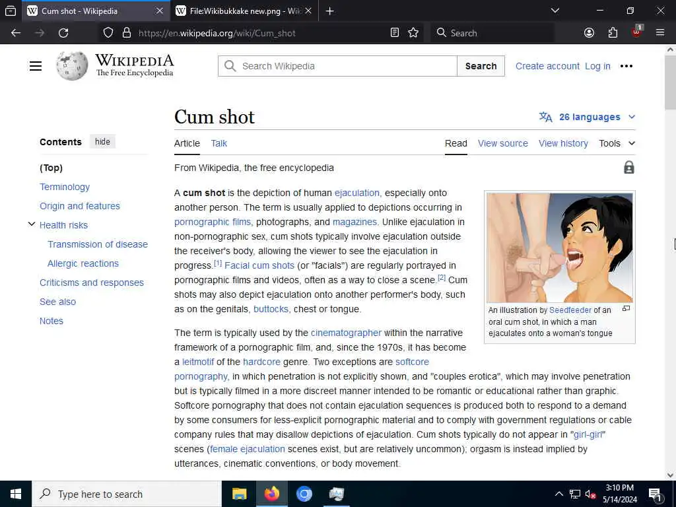Switch to the Talk tab
This screenshot has height=507, width=676.
coord(219,143)
